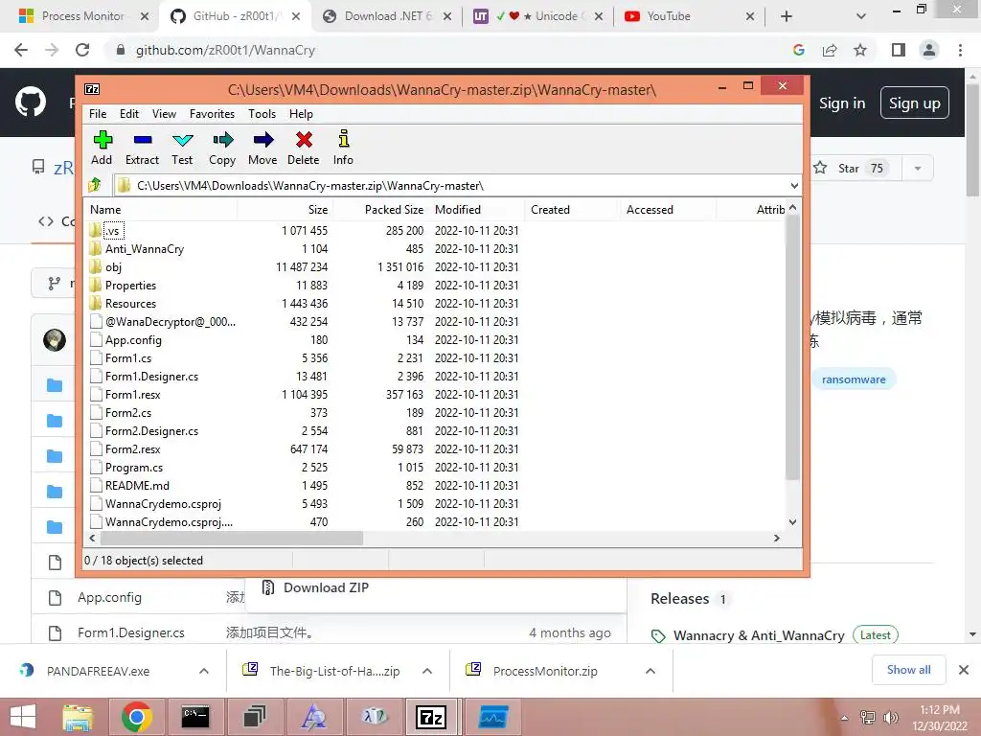Bookmark this page star icon
Screen dimensions: 981x736
[860, 50]
